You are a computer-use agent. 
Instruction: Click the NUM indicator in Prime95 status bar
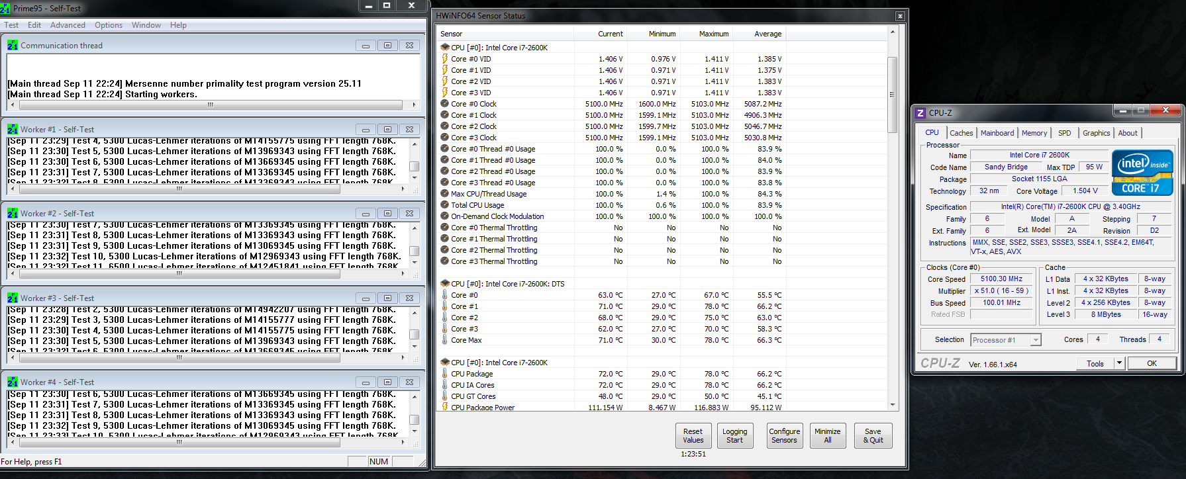click(x=379, y=462)
